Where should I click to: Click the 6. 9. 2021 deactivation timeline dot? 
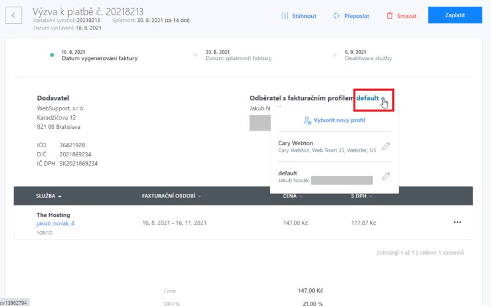pyautogui.click(x=335, y=55)
